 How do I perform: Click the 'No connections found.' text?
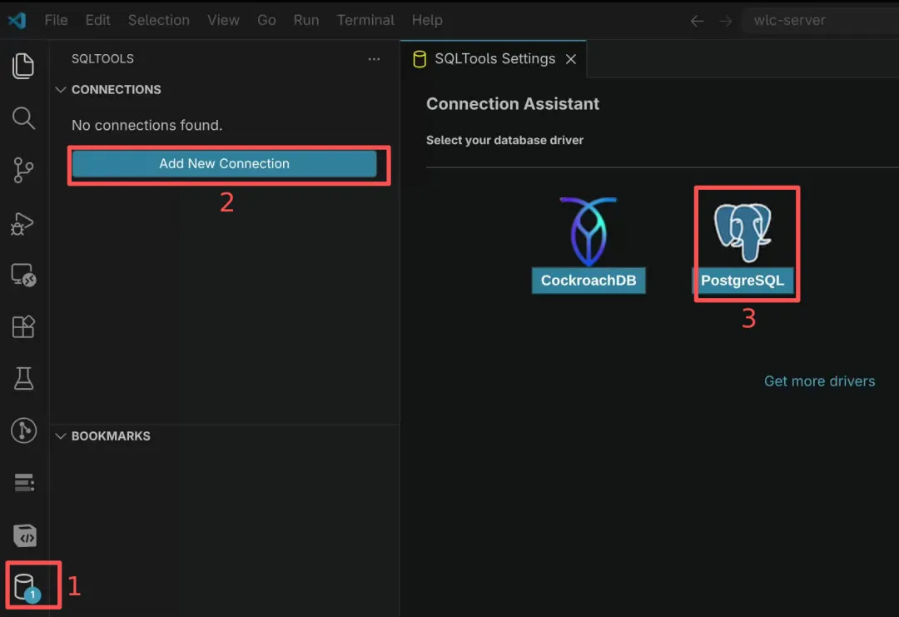147,125
